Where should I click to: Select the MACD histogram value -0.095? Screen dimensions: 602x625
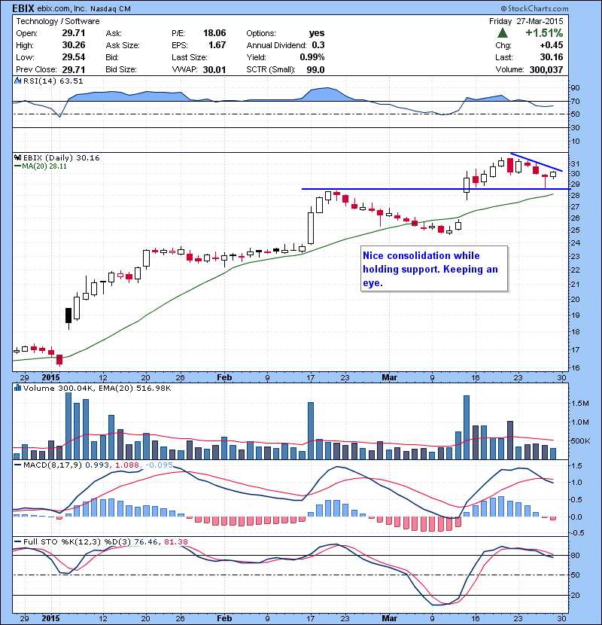[x=159, y=465]
